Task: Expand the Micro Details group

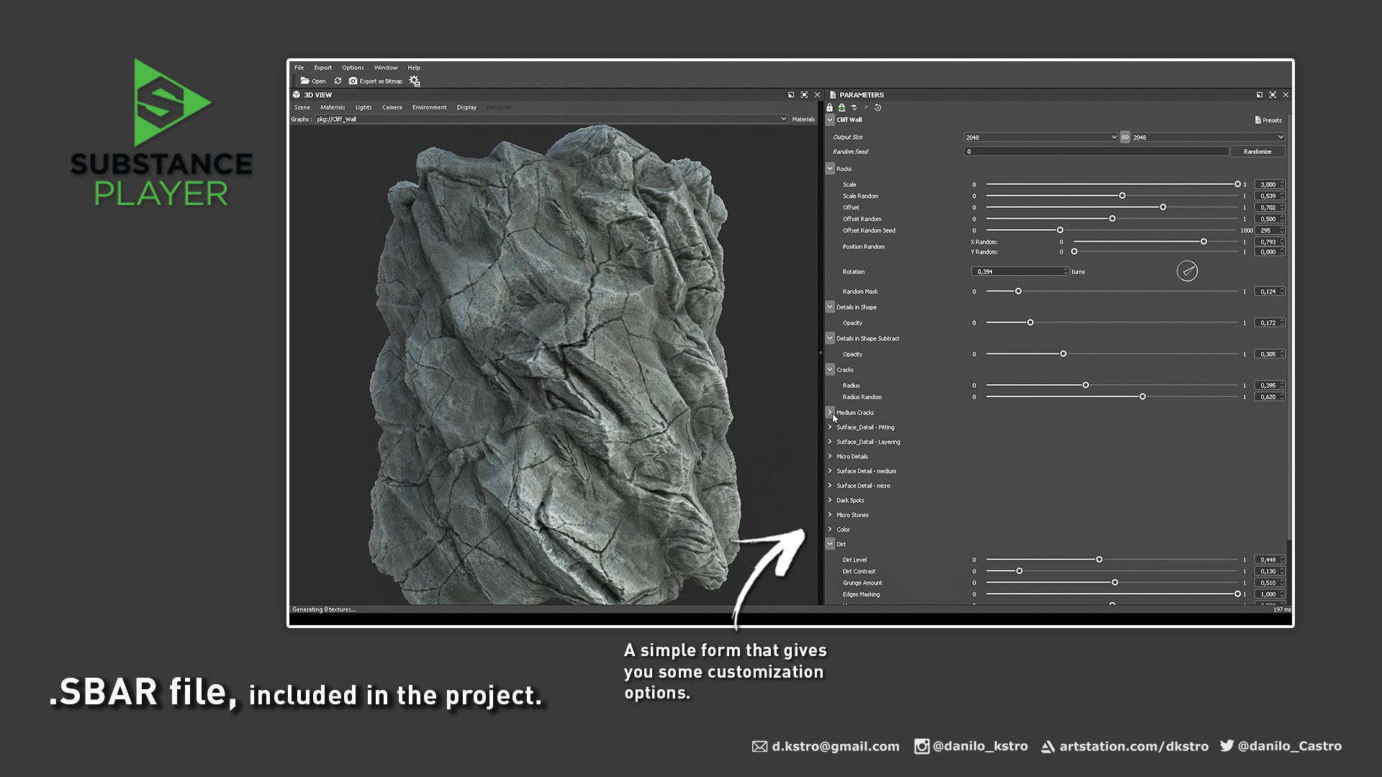Action: click(830, 456)
